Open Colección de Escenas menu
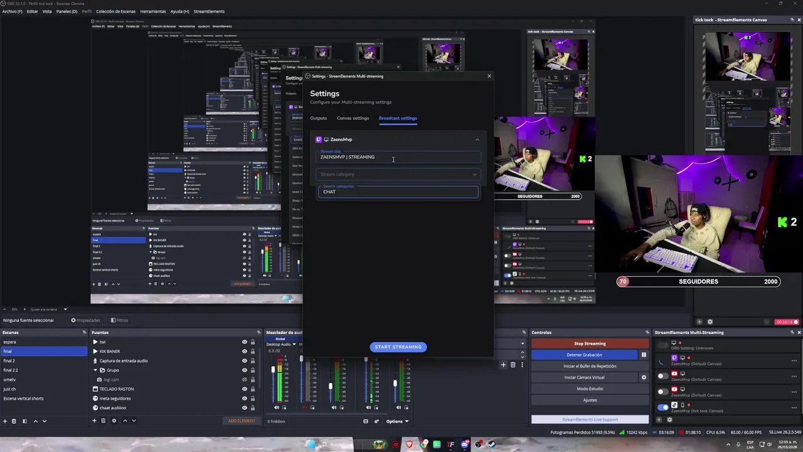Screen dimensions: 803x452 pyautogui.click(x=115, y=11)
